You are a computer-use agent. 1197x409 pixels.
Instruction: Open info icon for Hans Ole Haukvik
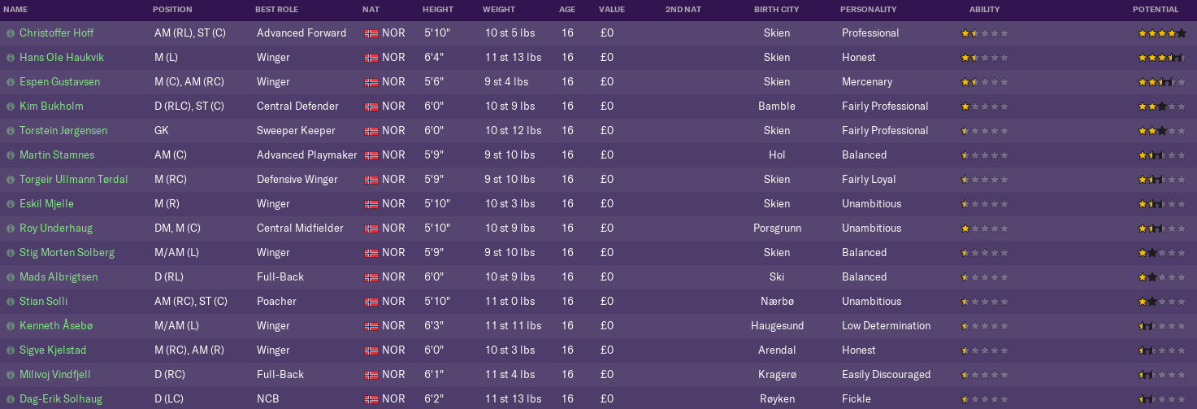click(11, 58)
